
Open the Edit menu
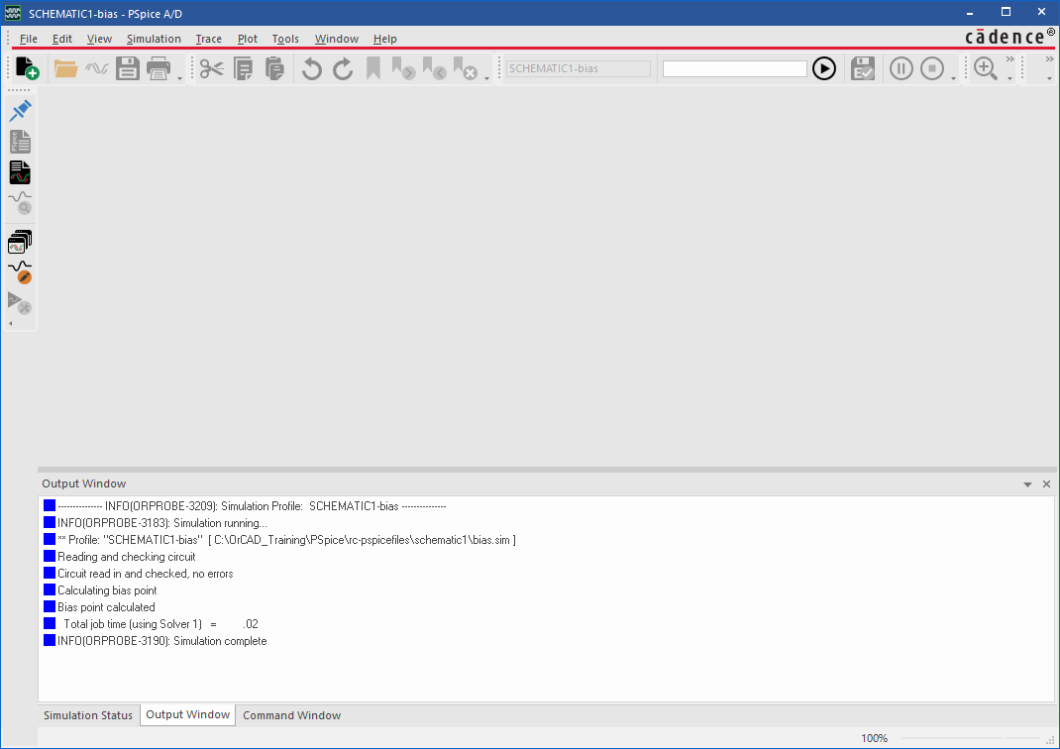[x=62, y=39]
